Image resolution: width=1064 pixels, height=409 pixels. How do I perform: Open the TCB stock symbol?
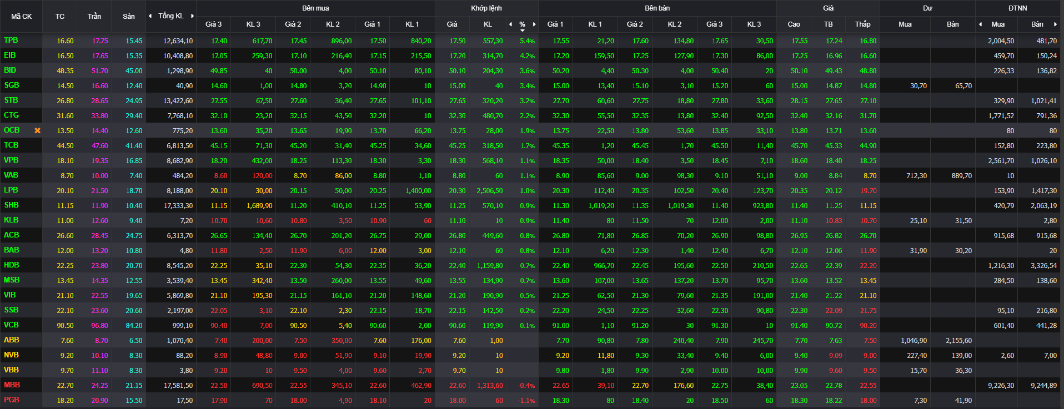tap(11, 145)
